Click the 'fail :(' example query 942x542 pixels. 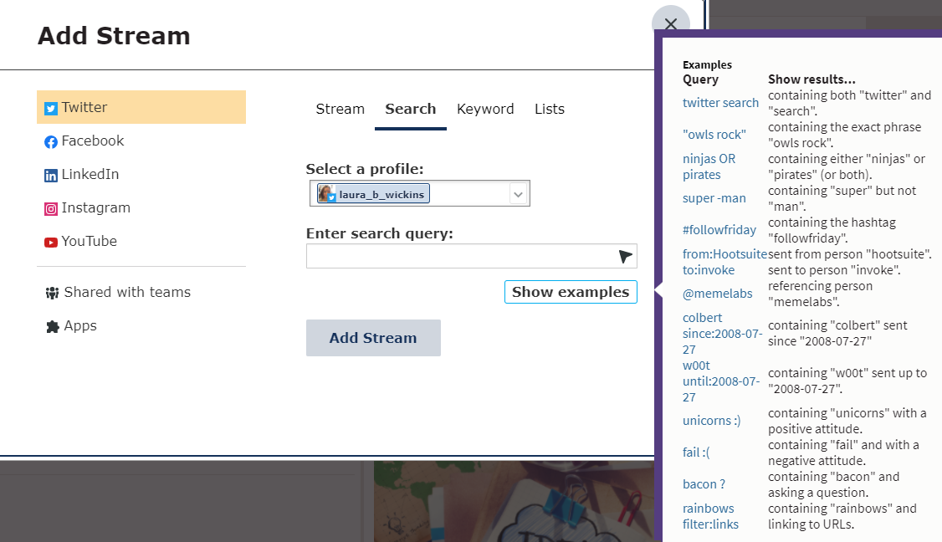(696, 453)
